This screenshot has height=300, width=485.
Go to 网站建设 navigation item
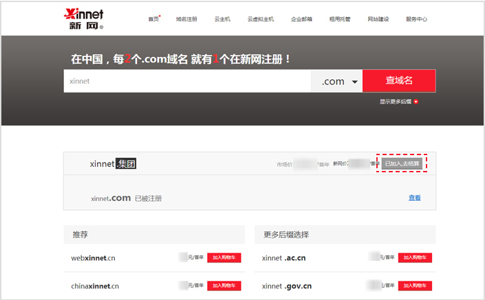click(378, 19)
